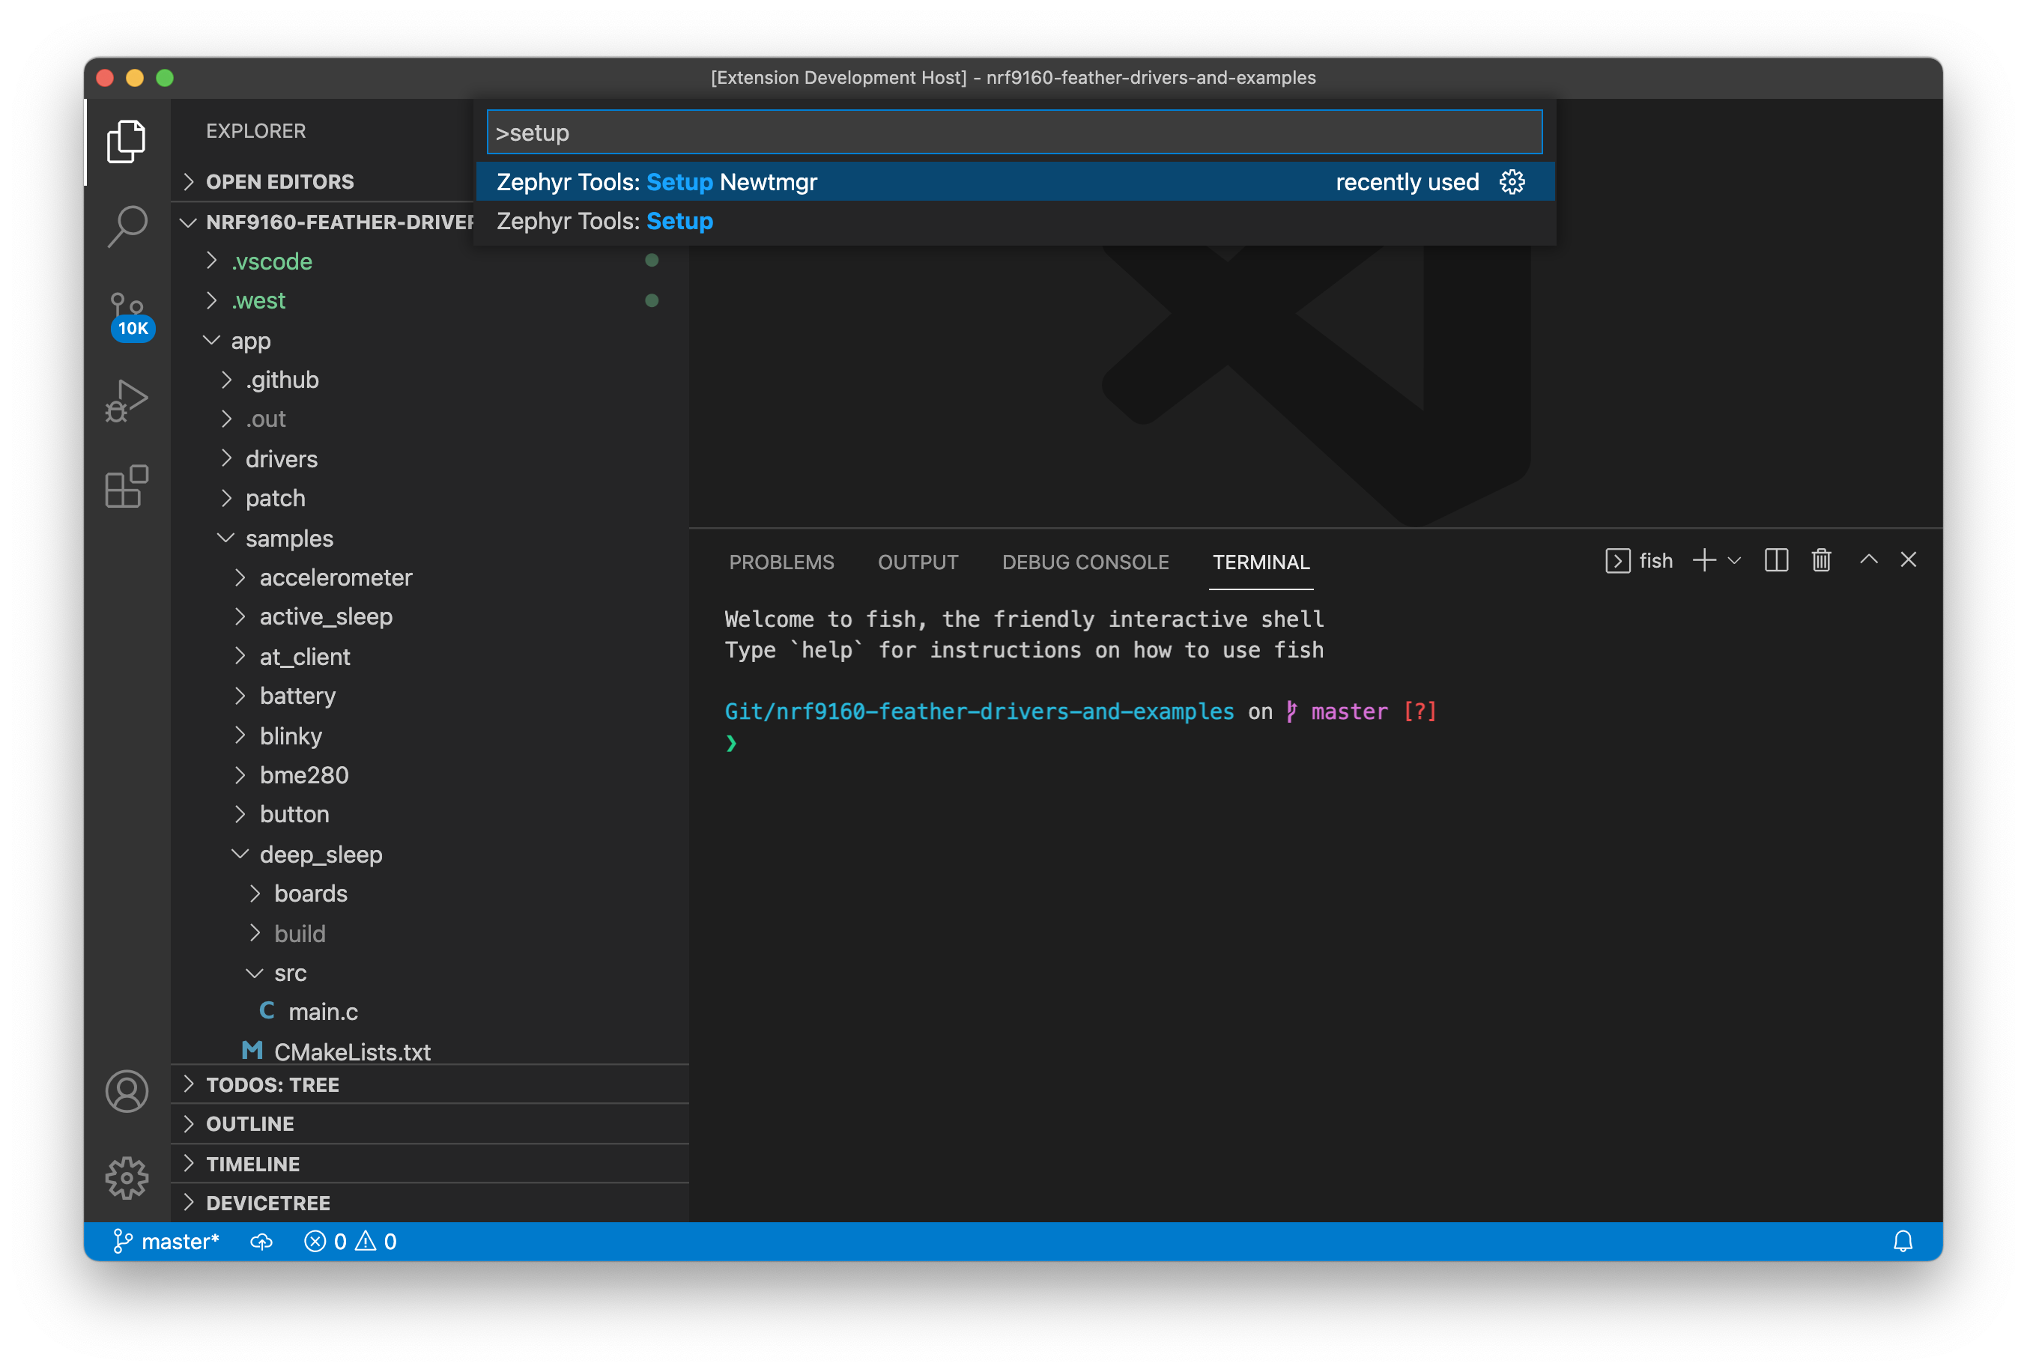Switch to the DEBUG CONSOLE tab
Image resolution: width=2027 pixels, height=1372 pixels.
pyautogui.click(x=1085, y=562)
